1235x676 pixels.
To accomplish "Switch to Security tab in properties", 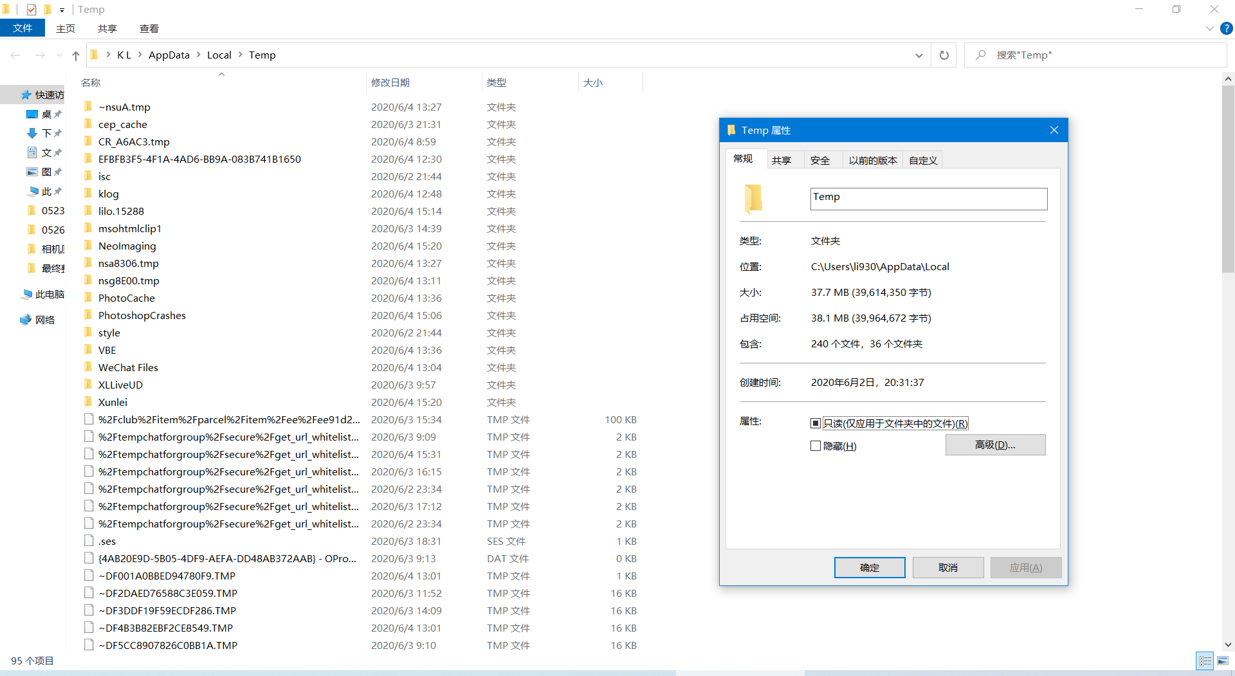I will tap(820, 160).
